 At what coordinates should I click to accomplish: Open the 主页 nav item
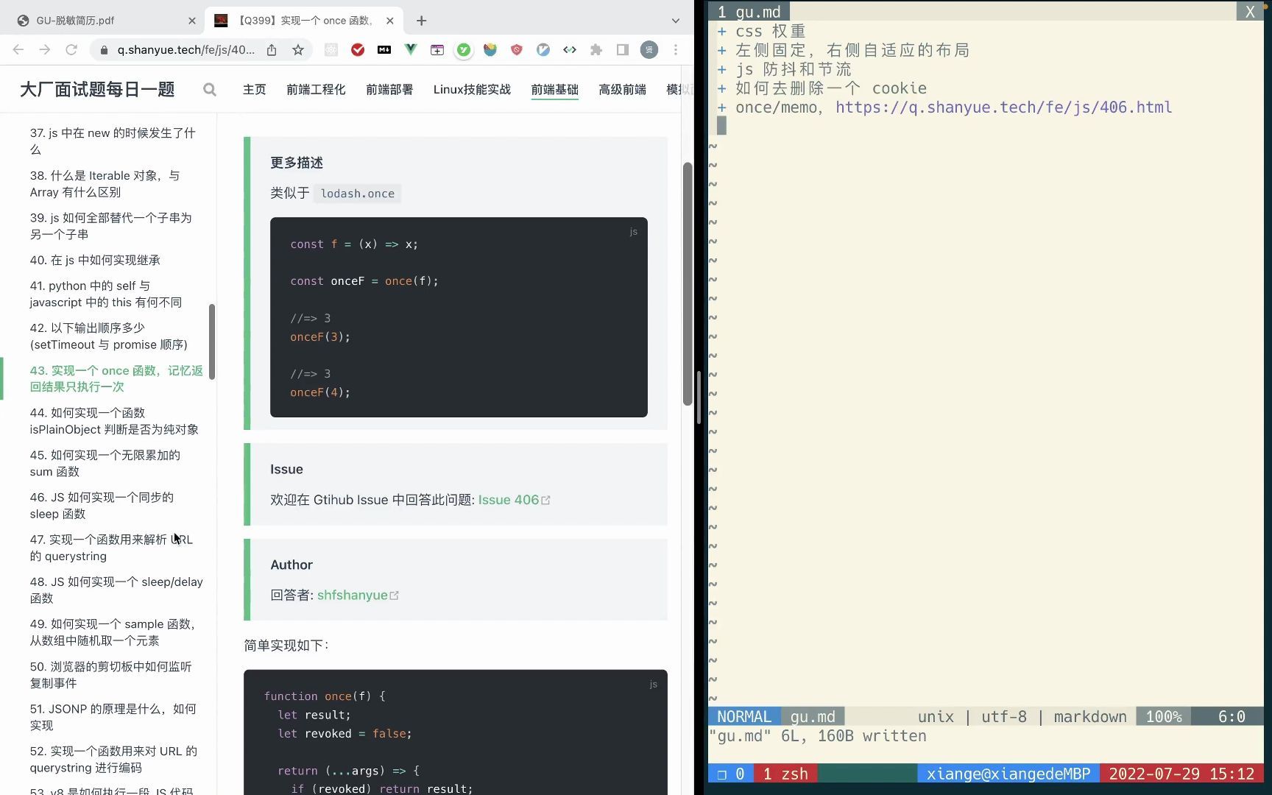tap(255, 90)
